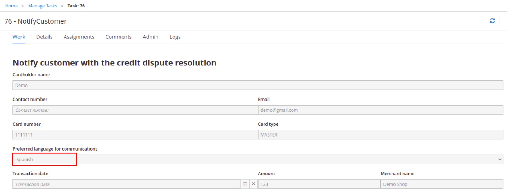Click the Manage Tasks breadcrumb link
The image size is (507, 194).
click(x=43, y=6)
